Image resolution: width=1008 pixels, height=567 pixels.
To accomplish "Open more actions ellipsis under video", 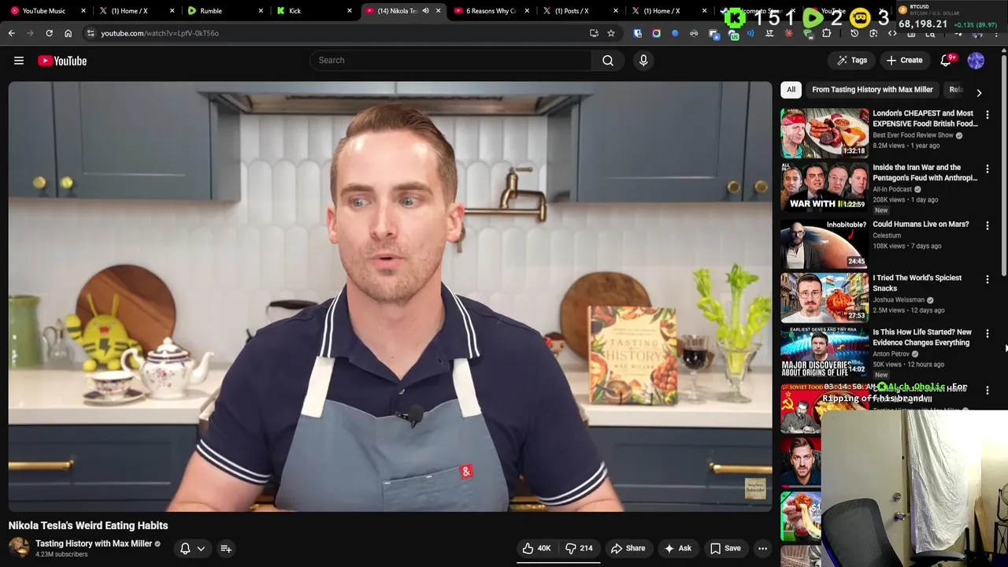I will point(762,548).
